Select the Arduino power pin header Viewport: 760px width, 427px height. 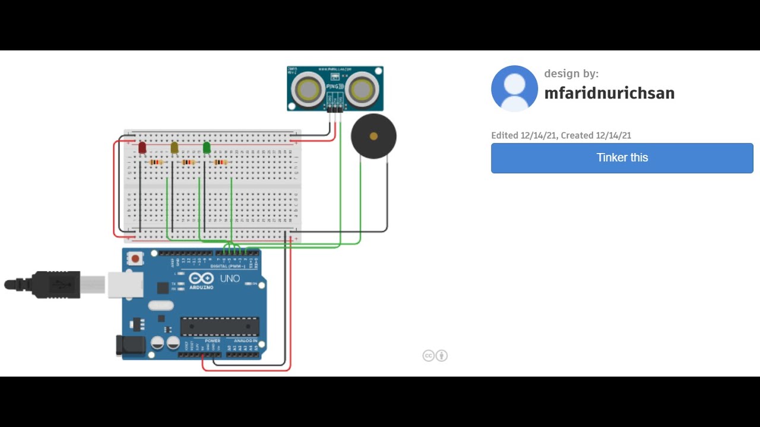click(x=200, y=355)
